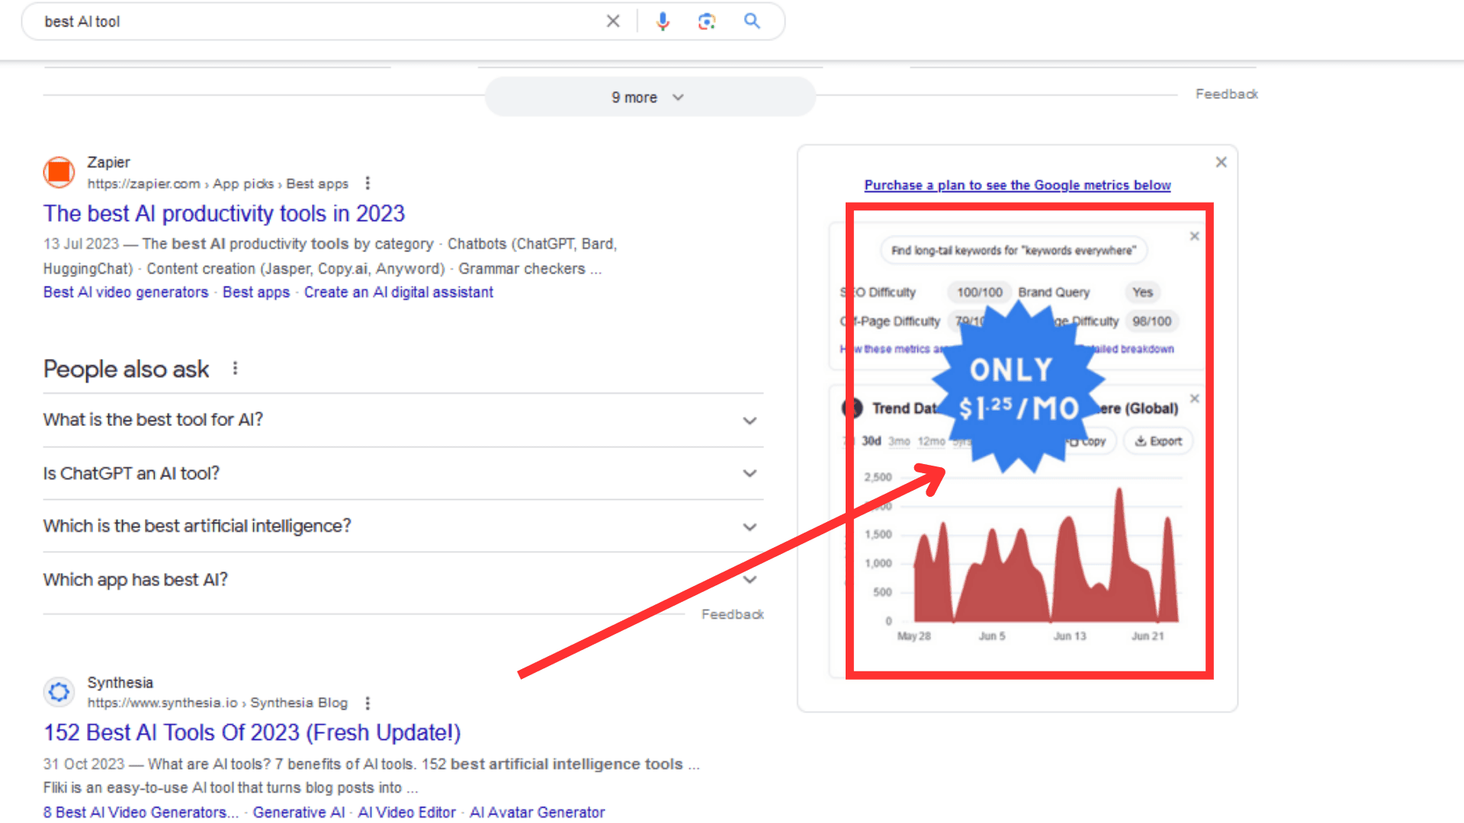The height and width of the screenshot is (823, 1464).
Task: Expand the 9 more results section
Action: pos(649,97)
